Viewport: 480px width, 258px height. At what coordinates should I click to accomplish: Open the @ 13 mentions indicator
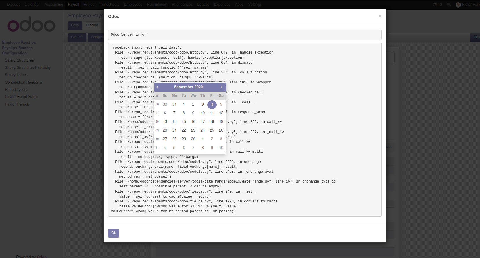(437, 5)
